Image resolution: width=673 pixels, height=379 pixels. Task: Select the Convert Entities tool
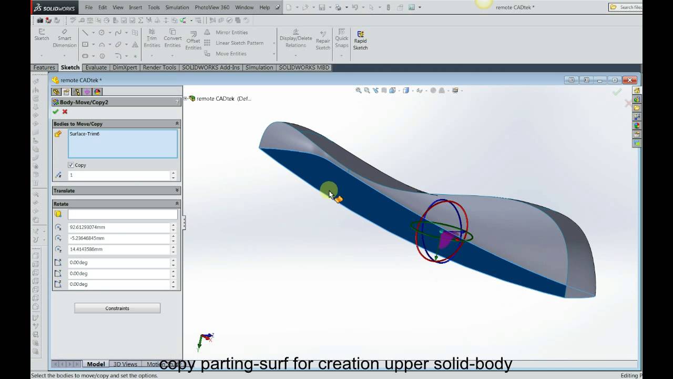(172, 37)
